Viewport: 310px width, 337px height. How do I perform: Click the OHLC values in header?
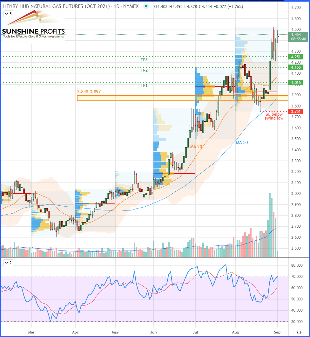(199, 7)
